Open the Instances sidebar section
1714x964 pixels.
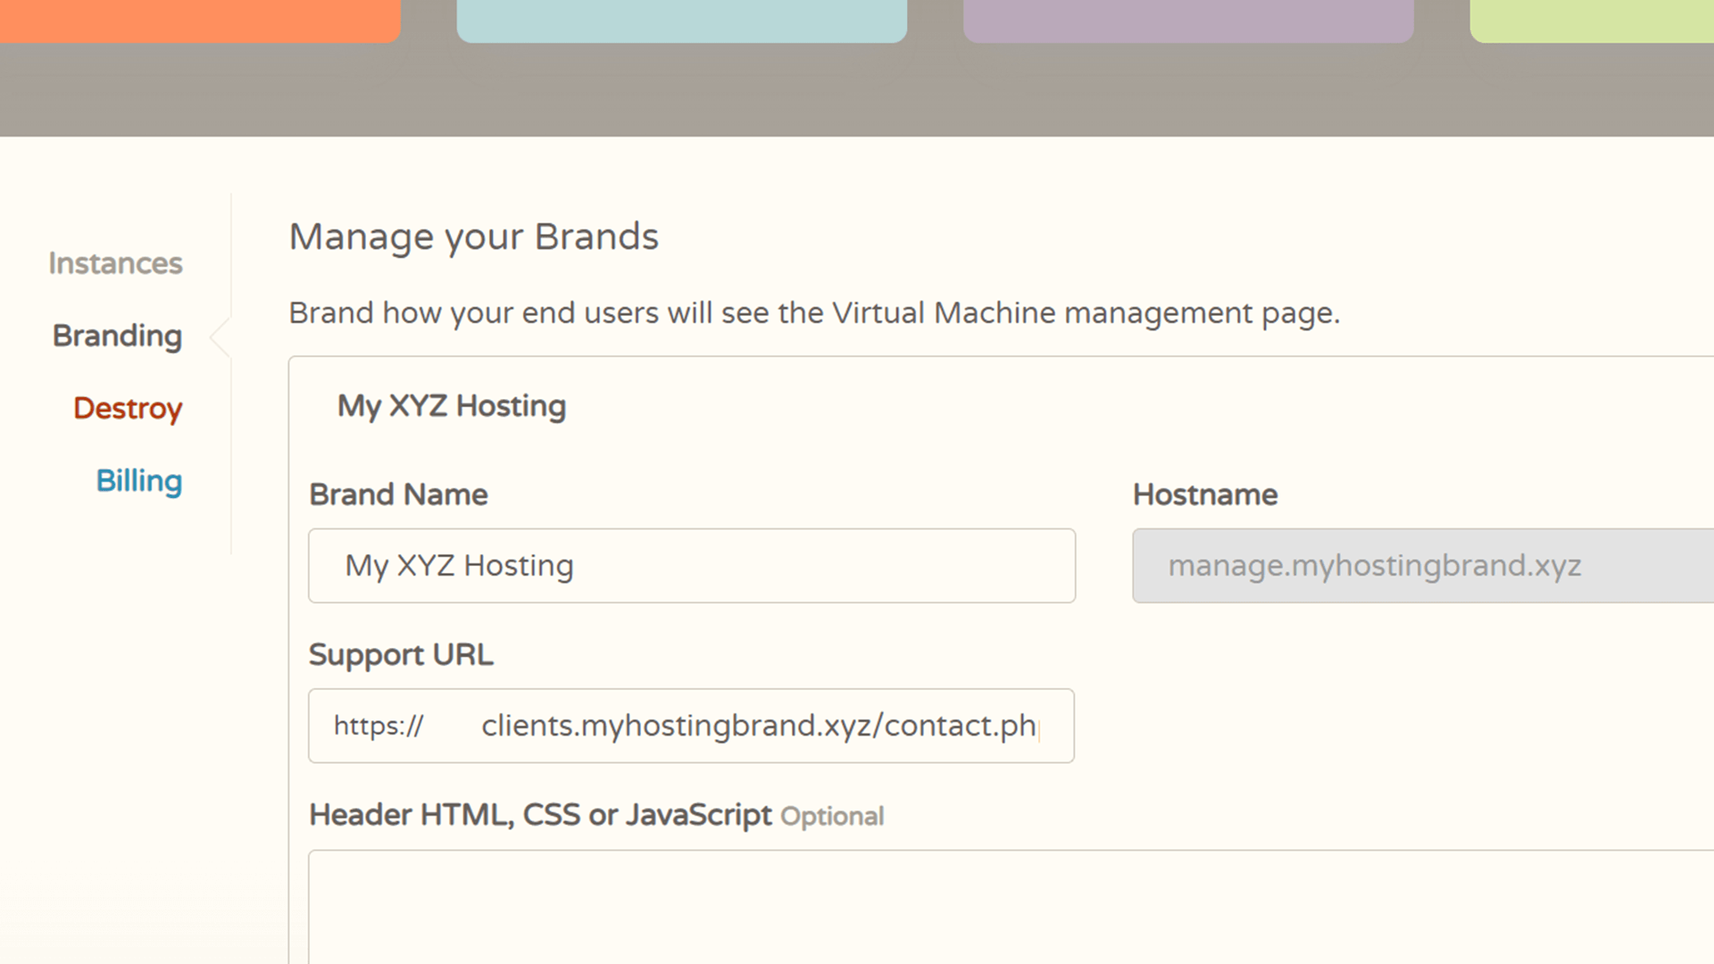pos(115,263)
